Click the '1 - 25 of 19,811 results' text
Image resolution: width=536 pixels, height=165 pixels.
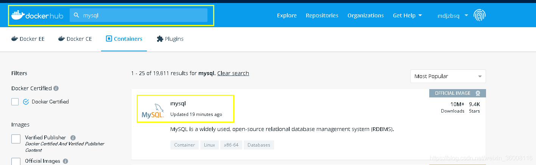(x=164, y=73)
